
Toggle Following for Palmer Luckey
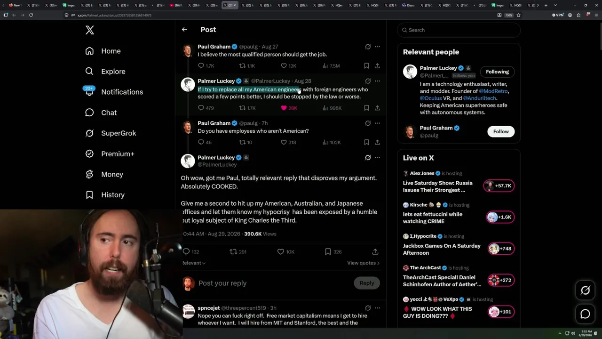click(x=498, y=72)
